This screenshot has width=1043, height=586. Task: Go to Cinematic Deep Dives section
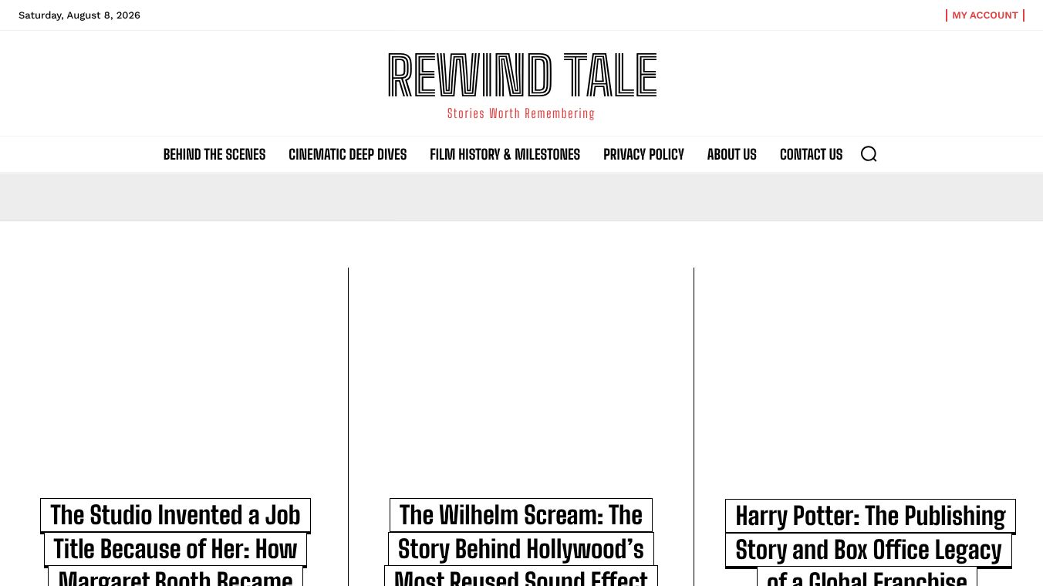(347, 154)
